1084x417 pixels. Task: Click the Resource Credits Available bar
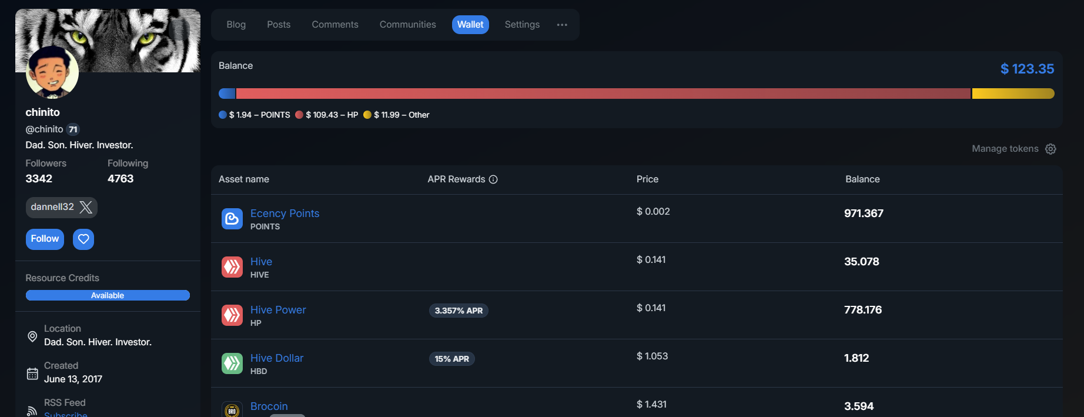[108, 295]
